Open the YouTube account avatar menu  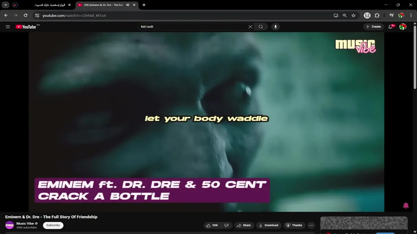coord(403,27)
